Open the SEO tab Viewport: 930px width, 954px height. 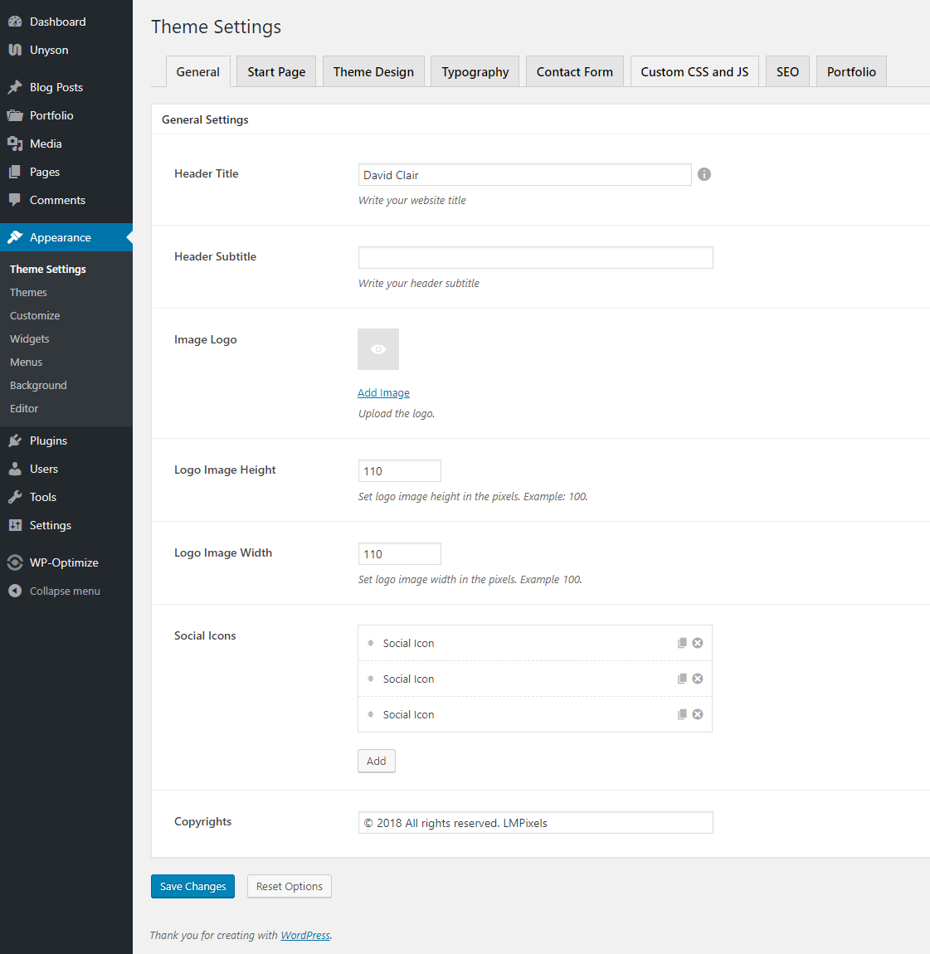pyautogui.click(x=786, y=71)
